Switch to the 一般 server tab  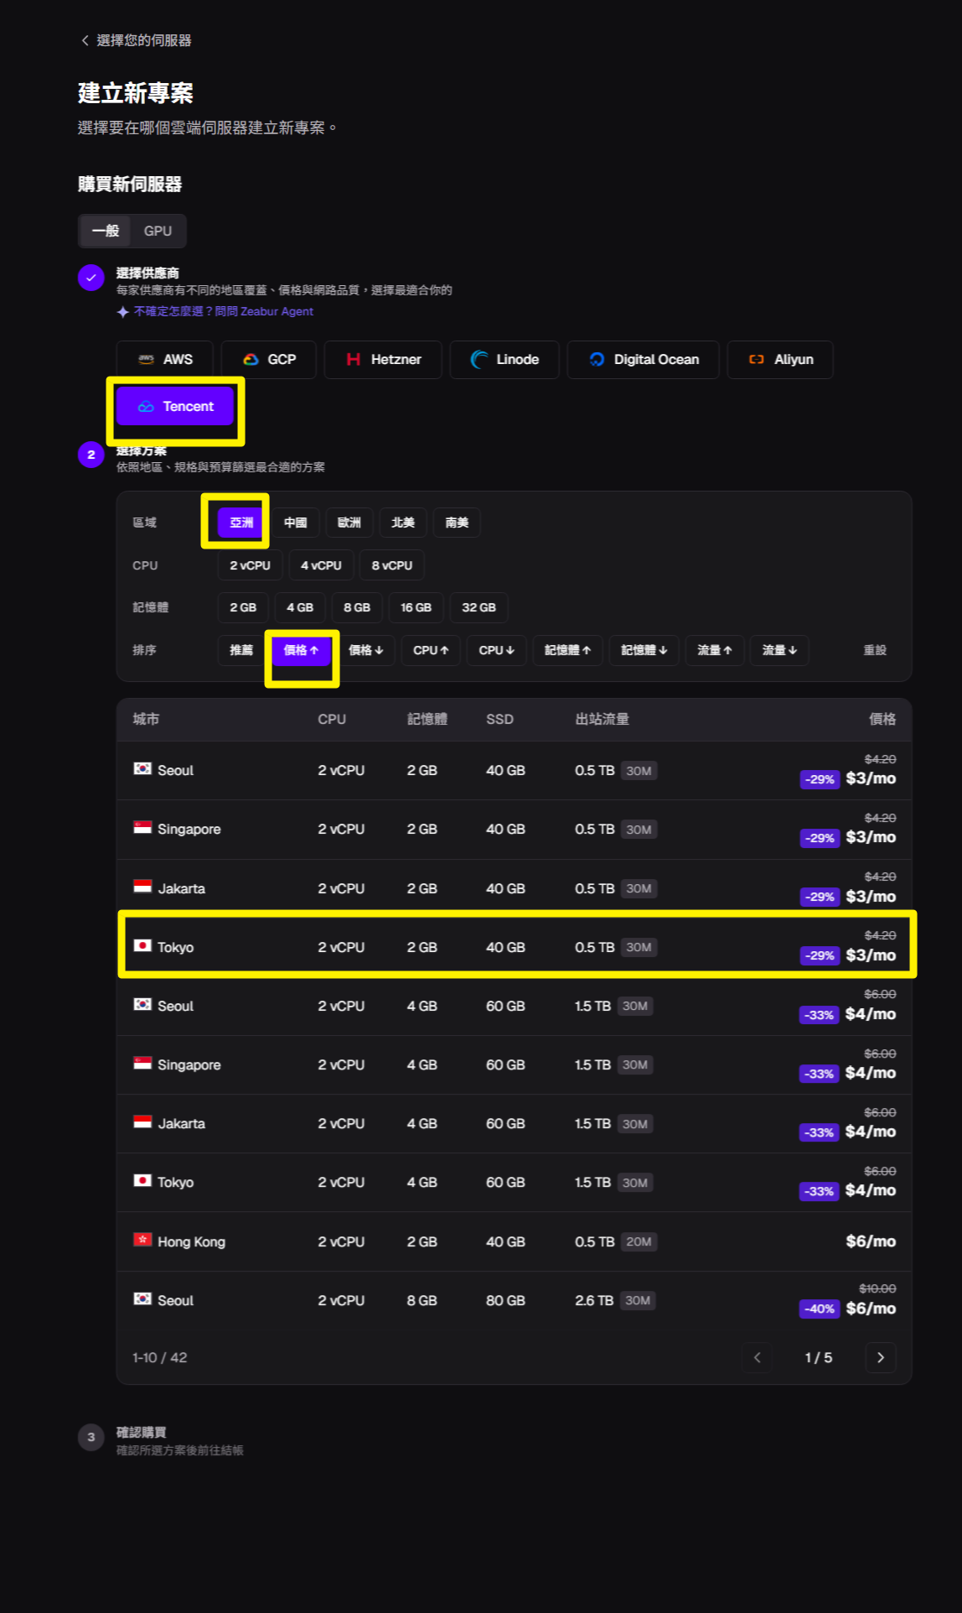(106, 231)
